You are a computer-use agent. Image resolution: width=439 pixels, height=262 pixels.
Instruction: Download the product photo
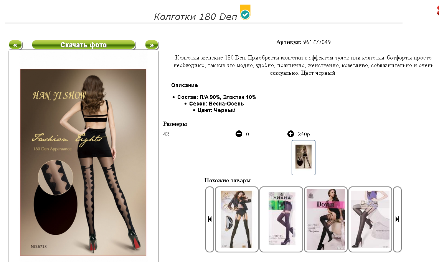(84, 45)
